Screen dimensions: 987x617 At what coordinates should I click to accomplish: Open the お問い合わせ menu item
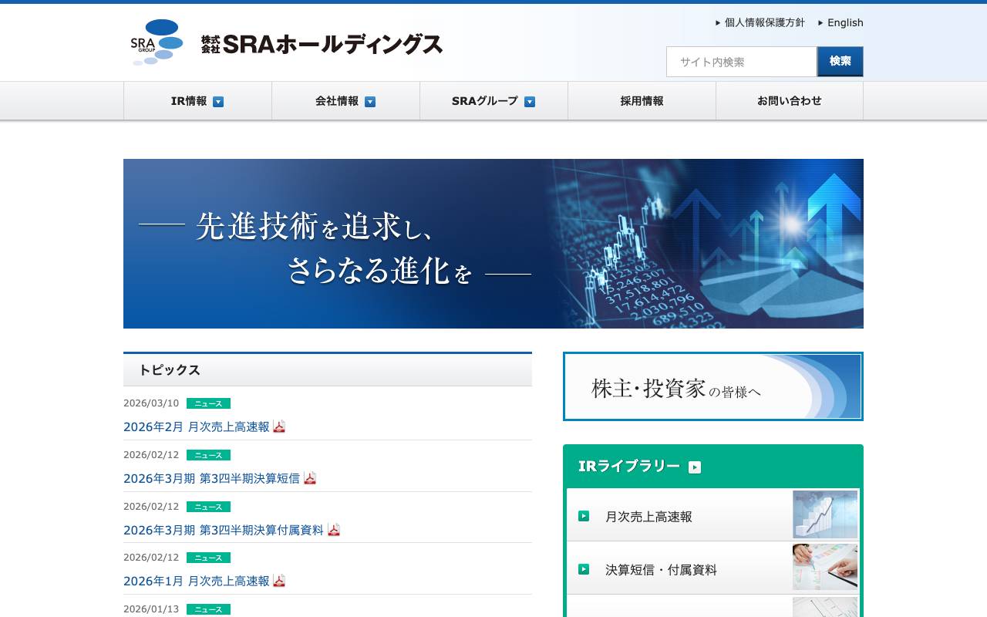790,100
